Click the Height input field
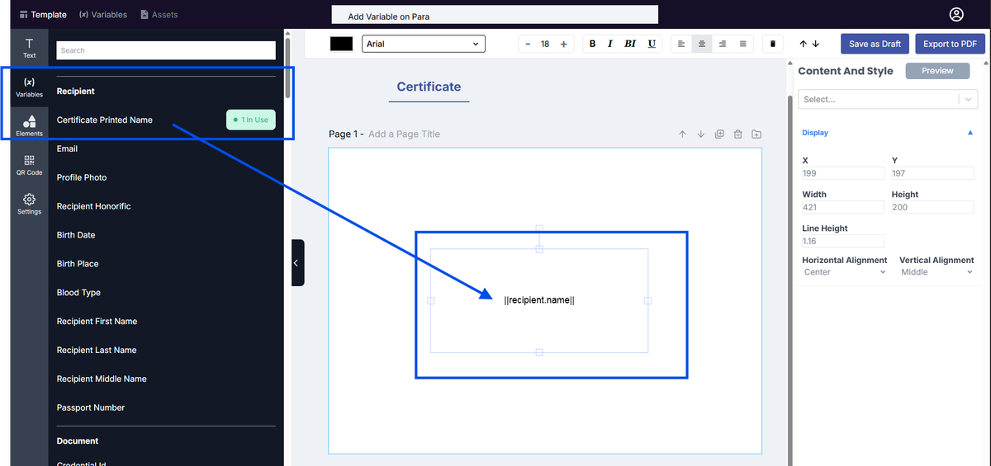The width and height of the screenshot is (991, 466). click(932, 207)
